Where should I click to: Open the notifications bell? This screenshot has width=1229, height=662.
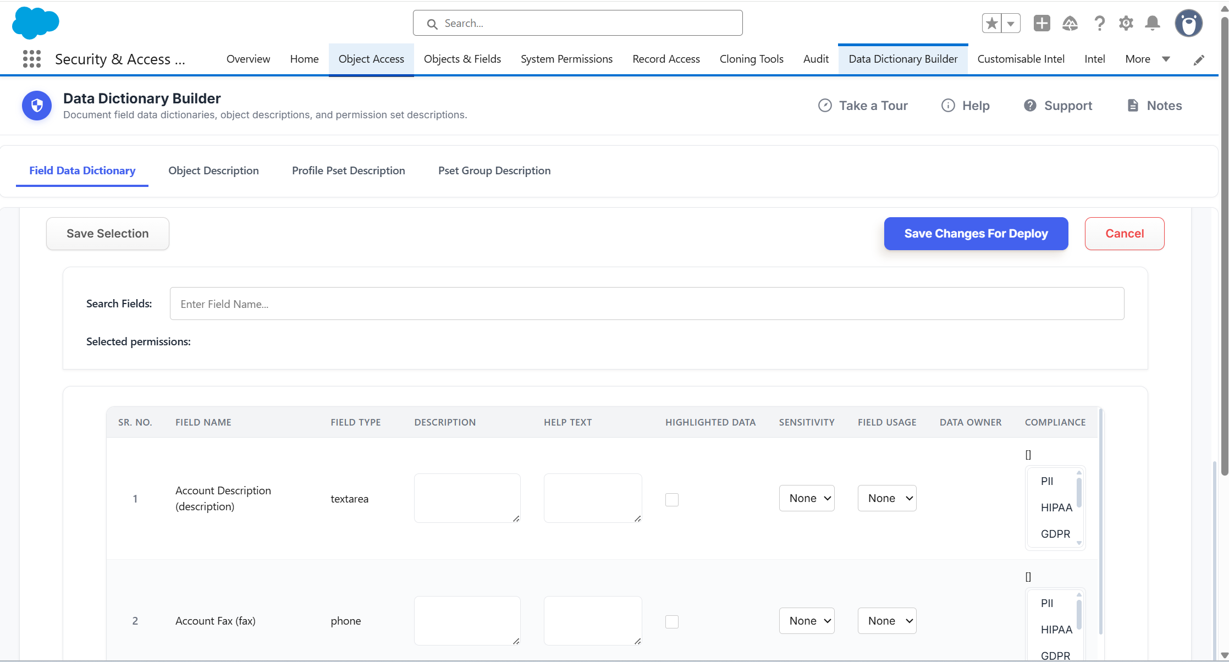coord(1153,23)
